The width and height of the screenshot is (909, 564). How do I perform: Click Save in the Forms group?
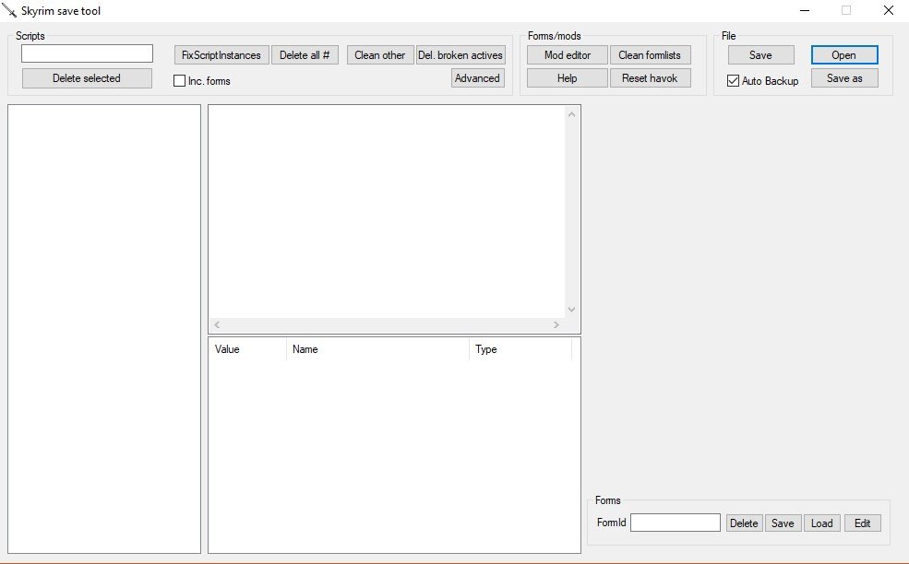(783, 523)
